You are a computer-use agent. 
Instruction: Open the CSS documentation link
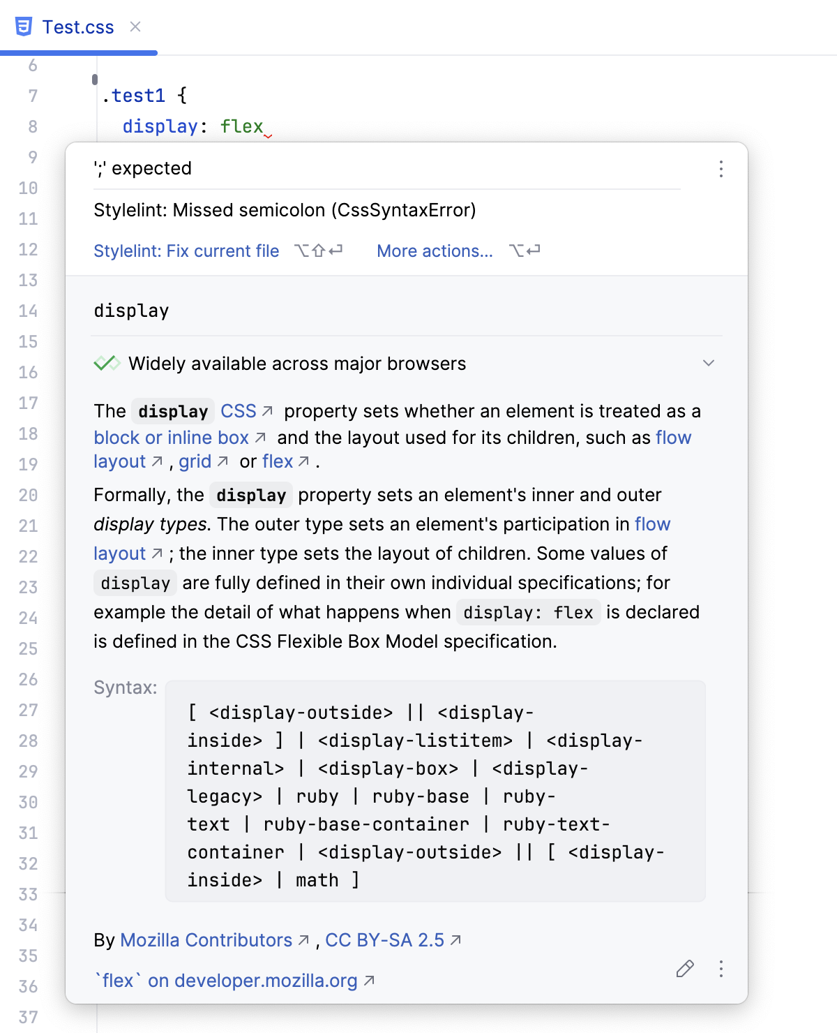239,411
